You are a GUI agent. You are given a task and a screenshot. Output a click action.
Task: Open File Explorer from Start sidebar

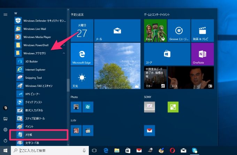[6, 119]
